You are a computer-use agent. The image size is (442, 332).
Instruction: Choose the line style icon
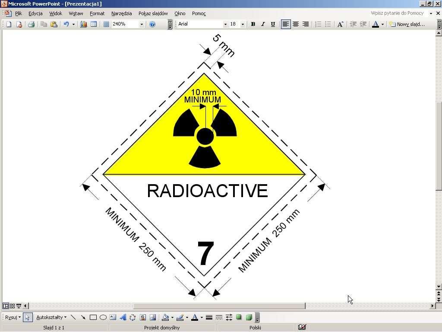point(209,317)
